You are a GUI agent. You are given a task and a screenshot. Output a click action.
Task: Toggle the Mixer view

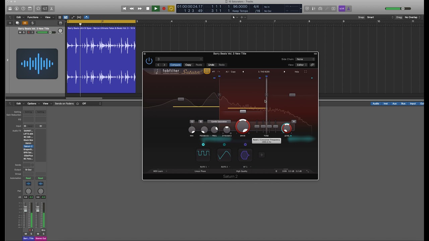45,9
